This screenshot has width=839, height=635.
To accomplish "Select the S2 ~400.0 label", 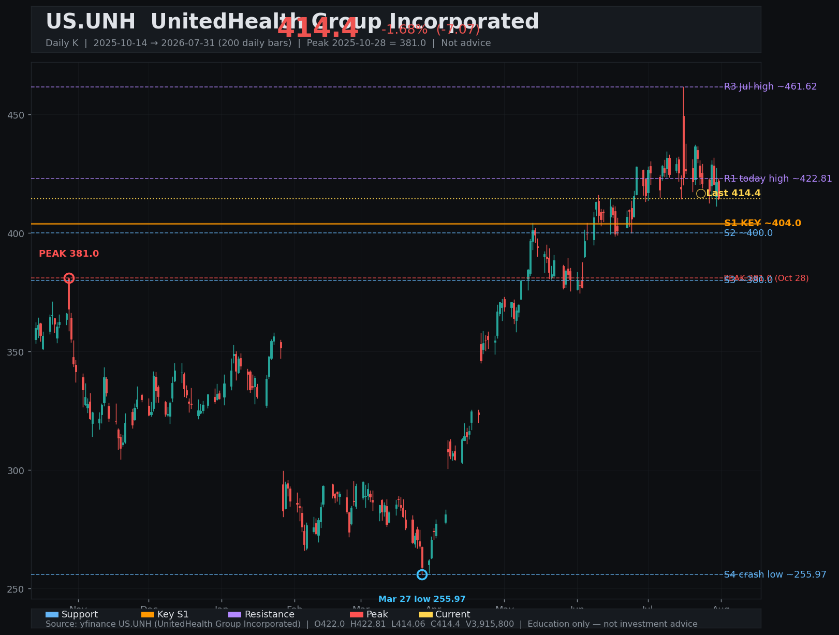I will pyautogui.click(x=748, y=233).
